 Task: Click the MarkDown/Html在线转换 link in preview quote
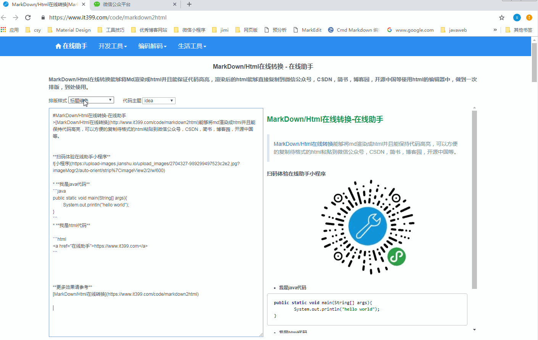303,144
